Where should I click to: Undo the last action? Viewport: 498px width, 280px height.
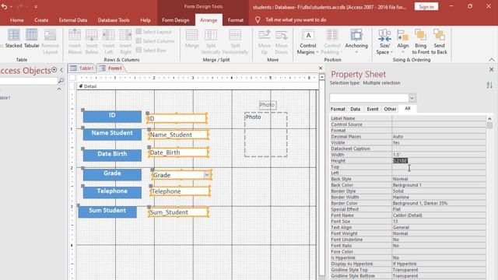(x=4, y=6)
